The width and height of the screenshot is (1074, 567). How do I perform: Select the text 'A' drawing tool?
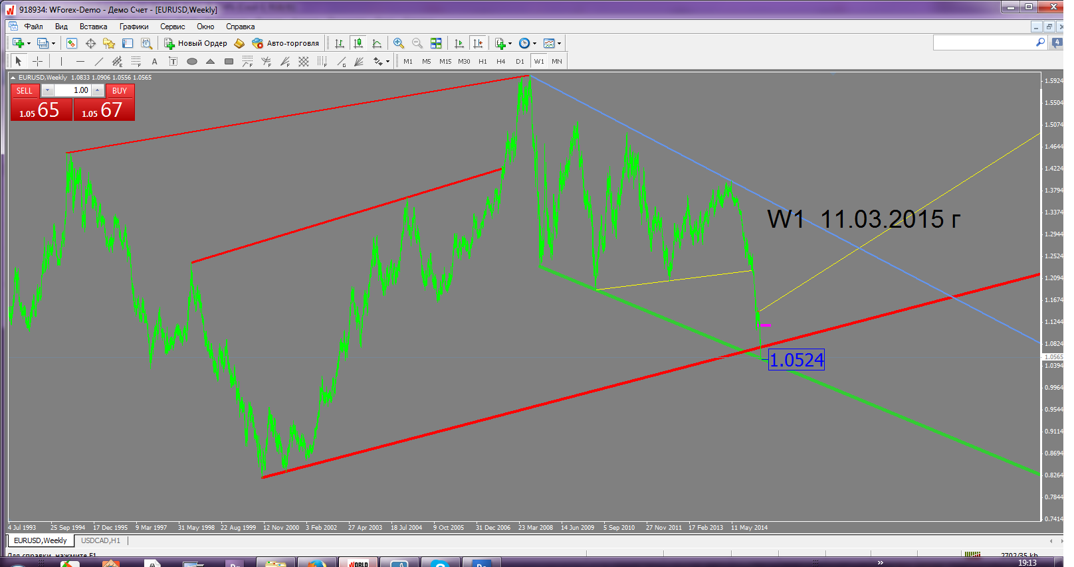tap(155, 61)
